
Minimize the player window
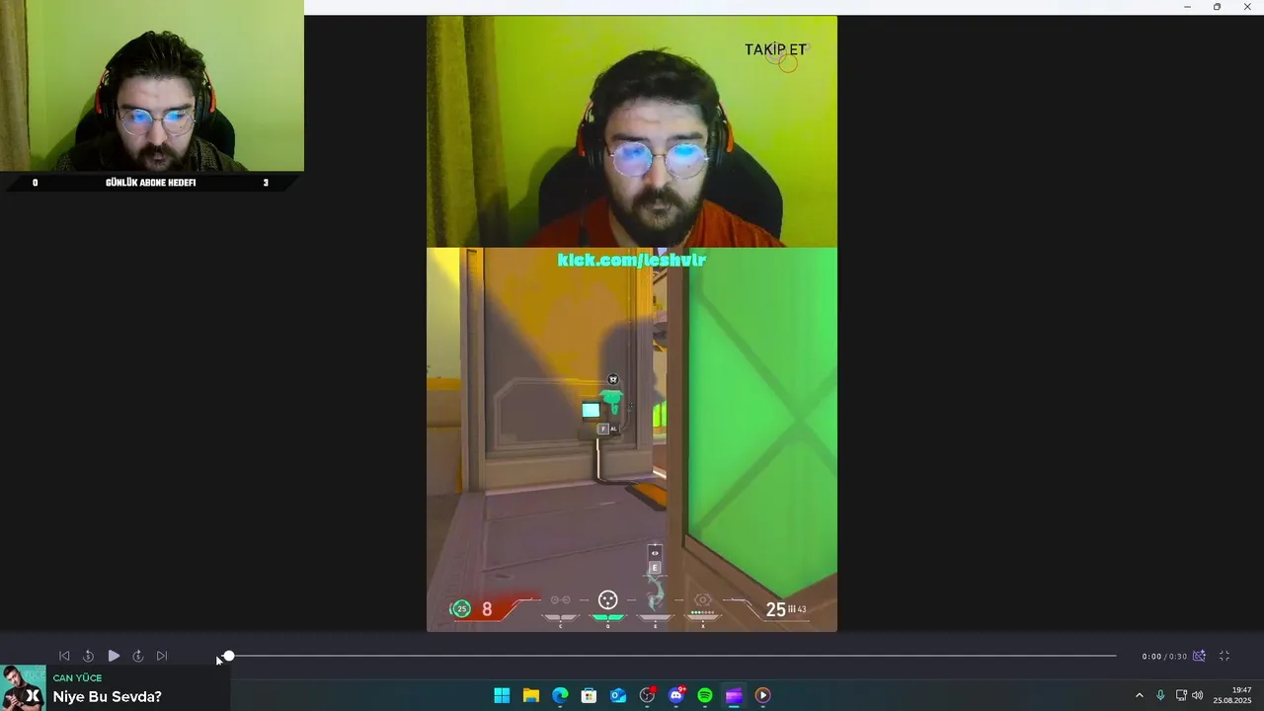coord(1187,7)
